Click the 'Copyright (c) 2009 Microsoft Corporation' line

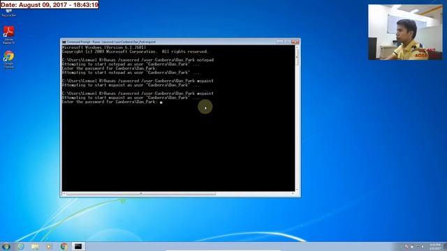point(135,52)
